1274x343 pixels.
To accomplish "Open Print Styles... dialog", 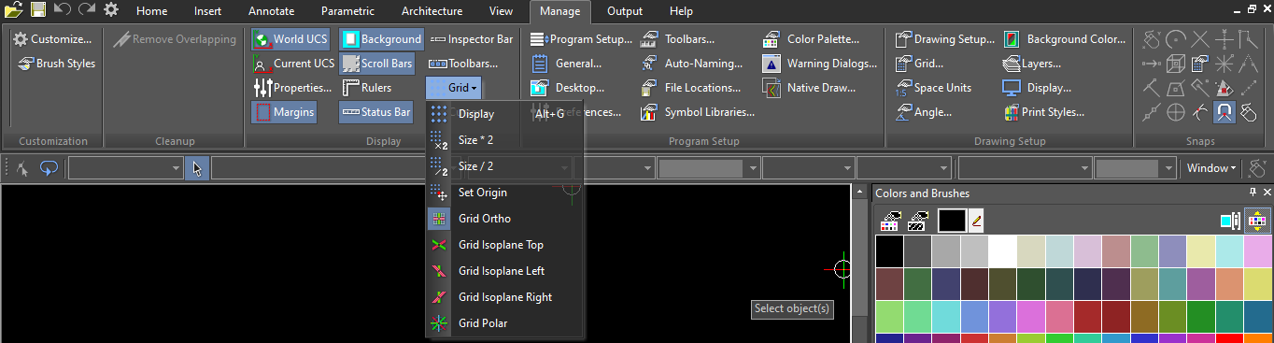I will click(x=1044, y=112).
